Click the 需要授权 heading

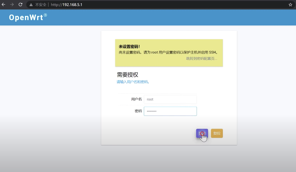coord(127,75)
